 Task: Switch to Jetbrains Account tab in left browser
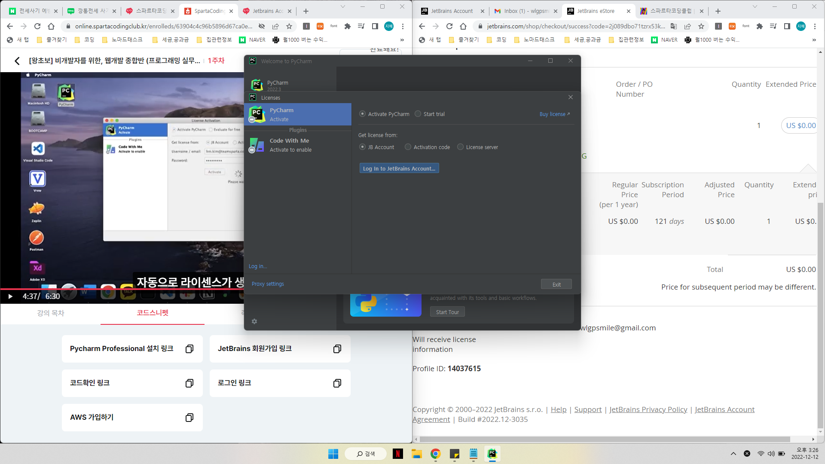pos(267,11)
